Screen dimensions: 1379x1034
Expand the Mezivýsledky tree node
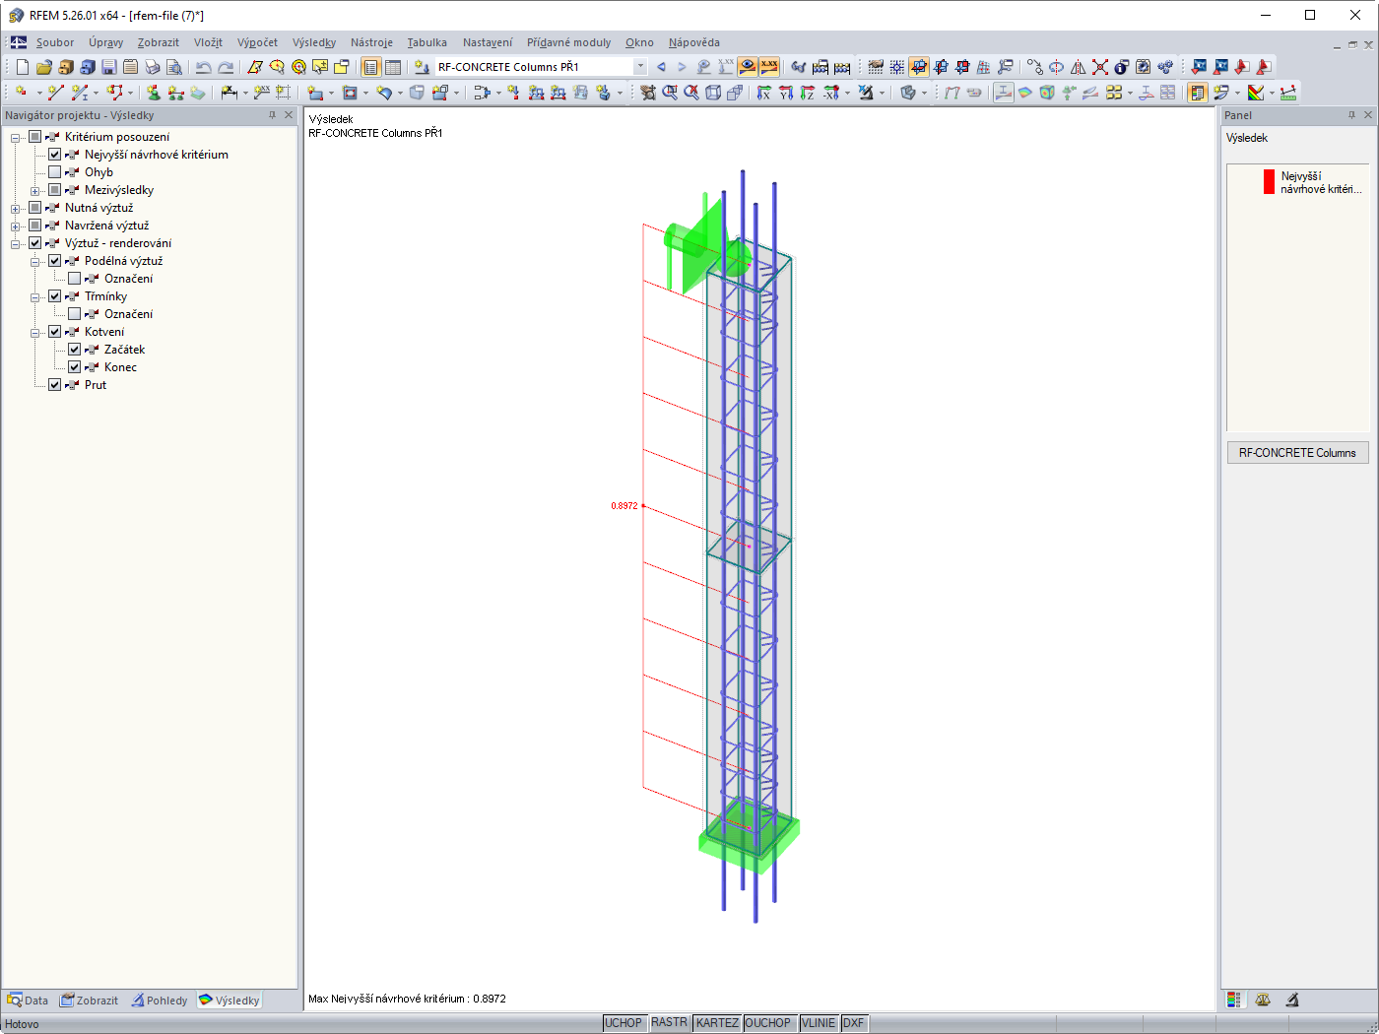point(35,191)
